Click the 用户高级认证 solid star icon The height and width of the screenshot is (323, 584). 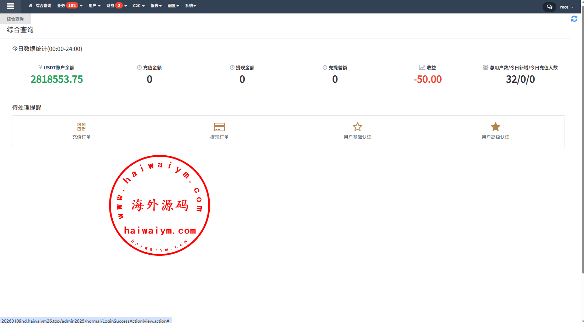click(x=495, y=127)
